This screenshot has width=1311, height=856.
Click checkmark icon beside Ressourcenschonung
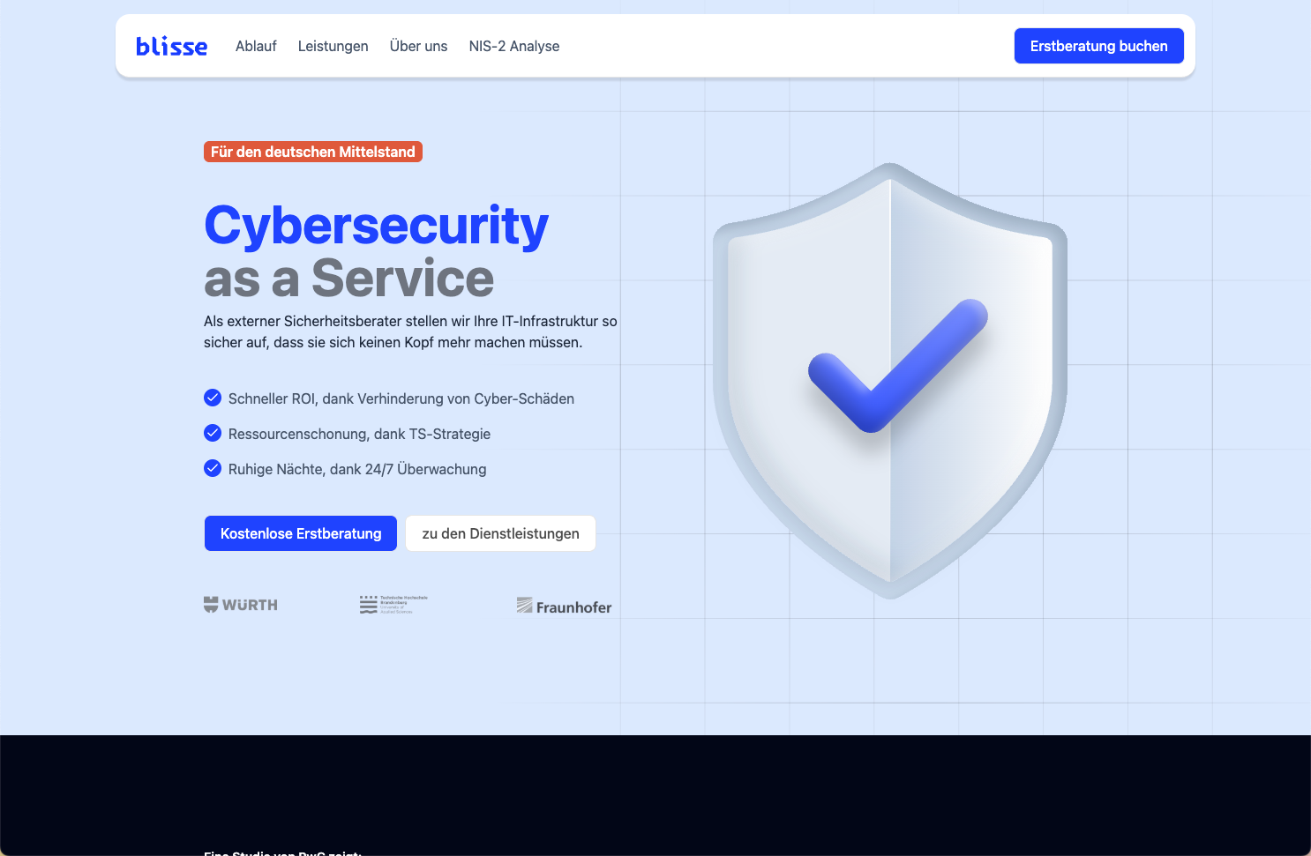click(213, 433)
